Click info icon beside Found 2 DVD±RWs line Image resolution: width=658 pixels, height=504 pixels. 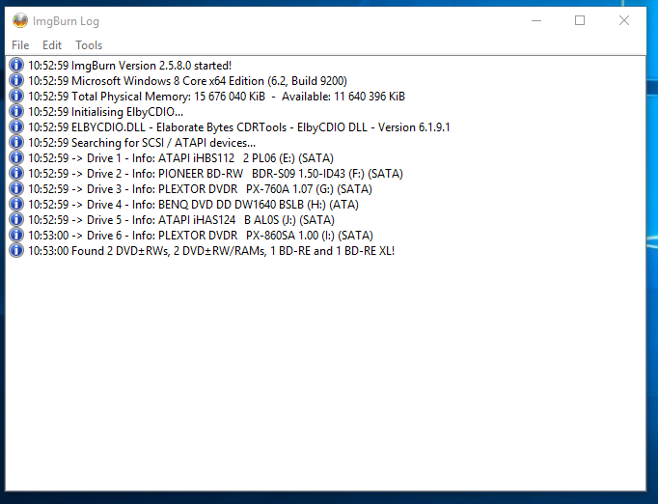point(16,251)
